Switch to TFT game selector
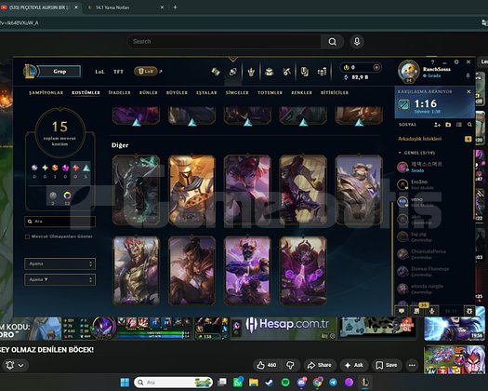 (118, 72)
